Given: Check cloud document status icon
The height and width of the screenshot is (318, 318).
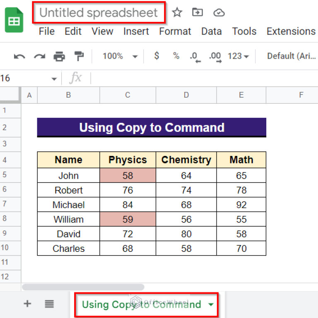Looking at the screenshot, I should click(x=219, y=13).
